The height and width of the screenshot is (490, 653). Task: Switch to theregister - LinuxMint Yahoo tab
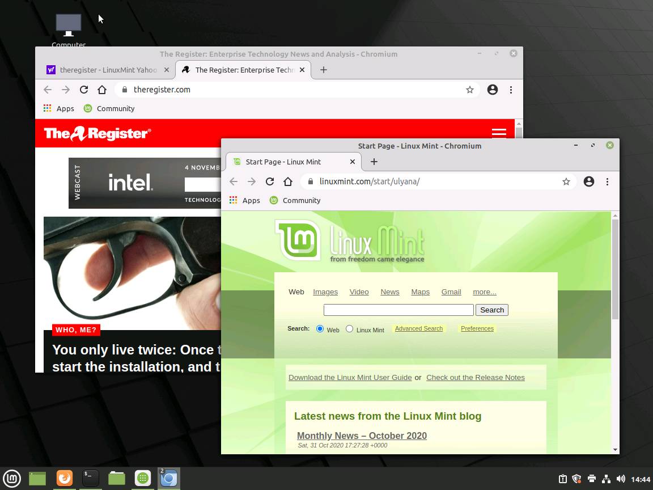(x=108, y=70)
